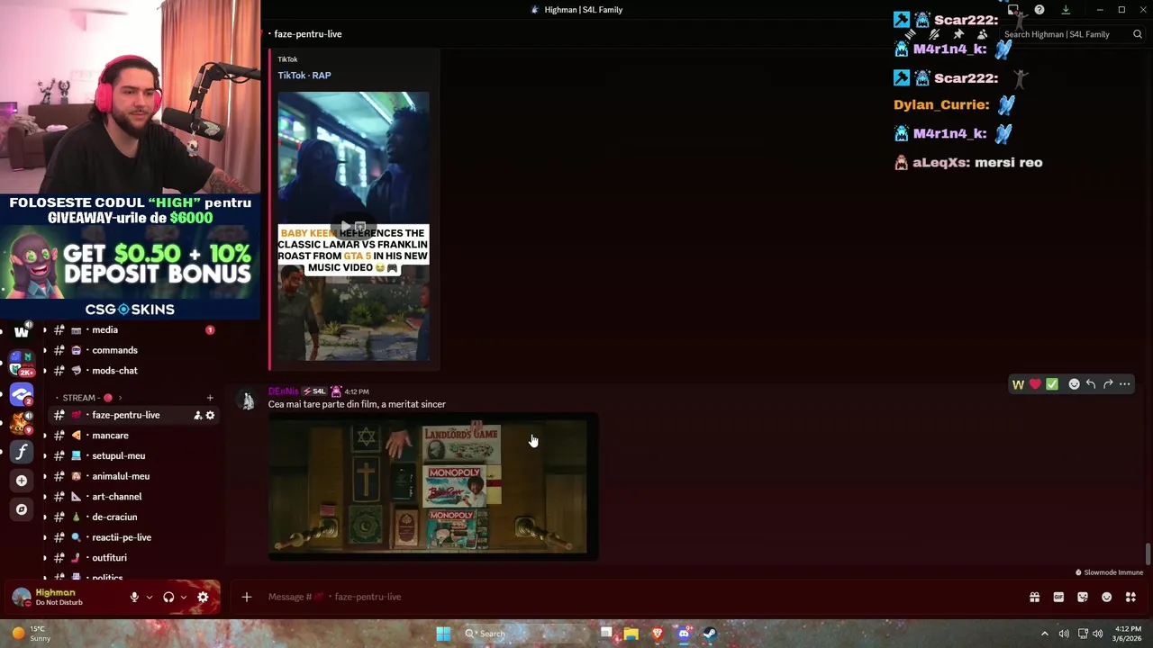The width and height of the screenshot is (1153, 648).
Task: Click the search magnifier icon
Action: [1138, 34]
